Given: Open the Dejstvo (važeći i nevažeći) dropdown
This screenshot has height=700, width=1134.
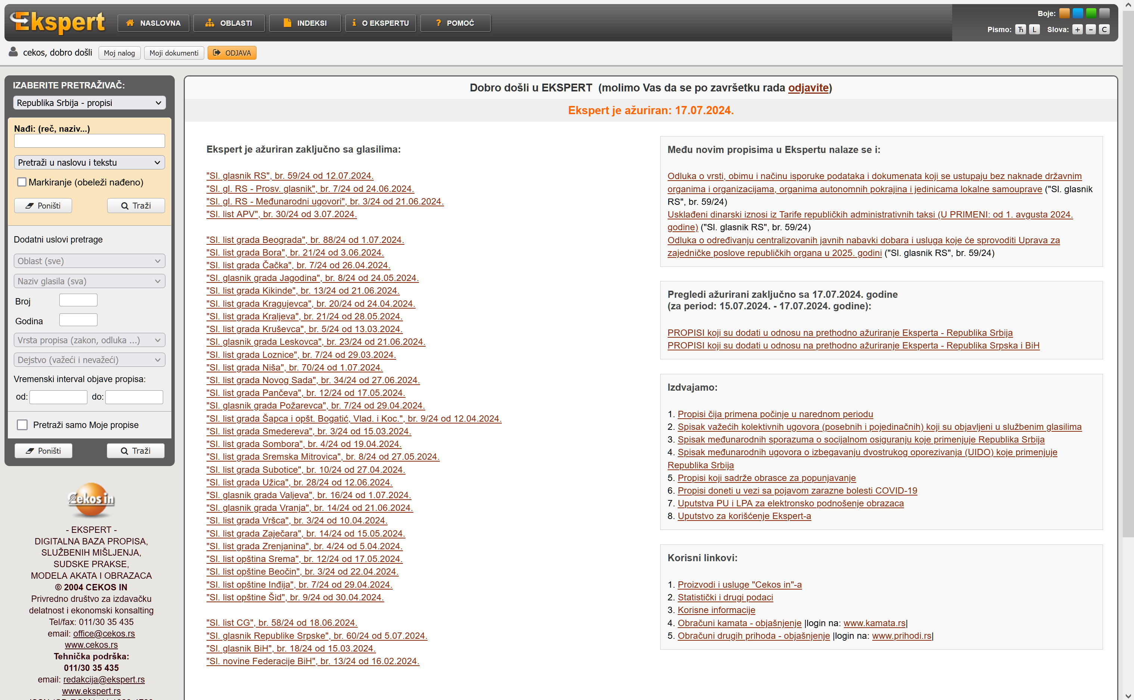Looking at the screenshot, I should click(89, 360).
